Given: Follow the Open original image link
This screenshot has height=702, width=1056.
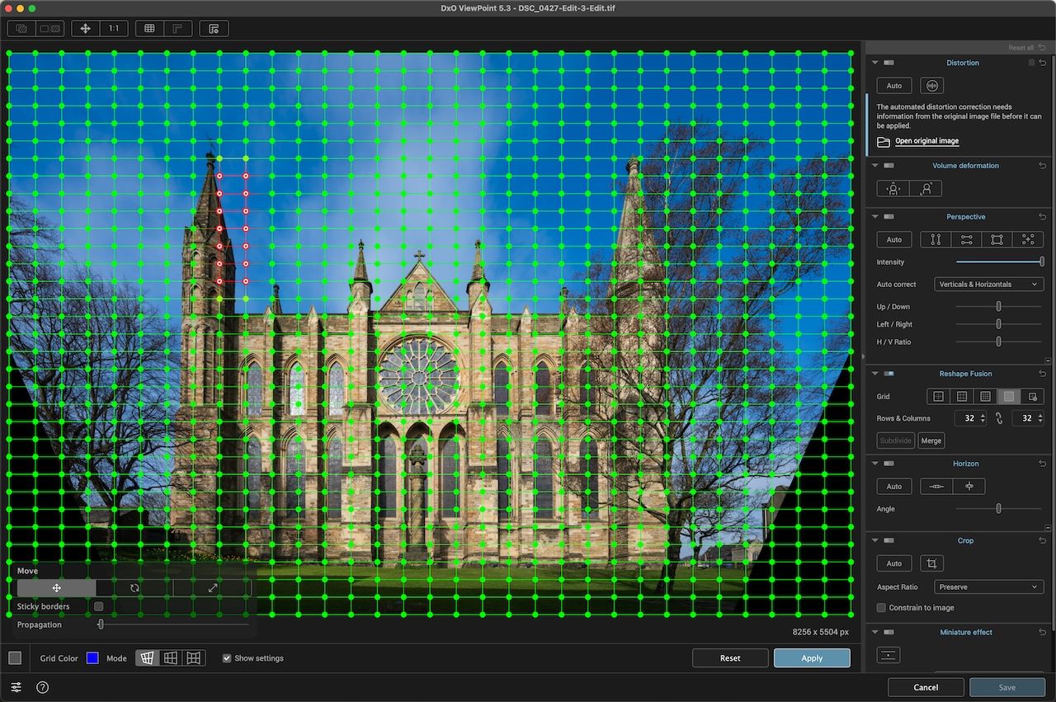Looking at the screenshot, I should click(x=926, y=141).
